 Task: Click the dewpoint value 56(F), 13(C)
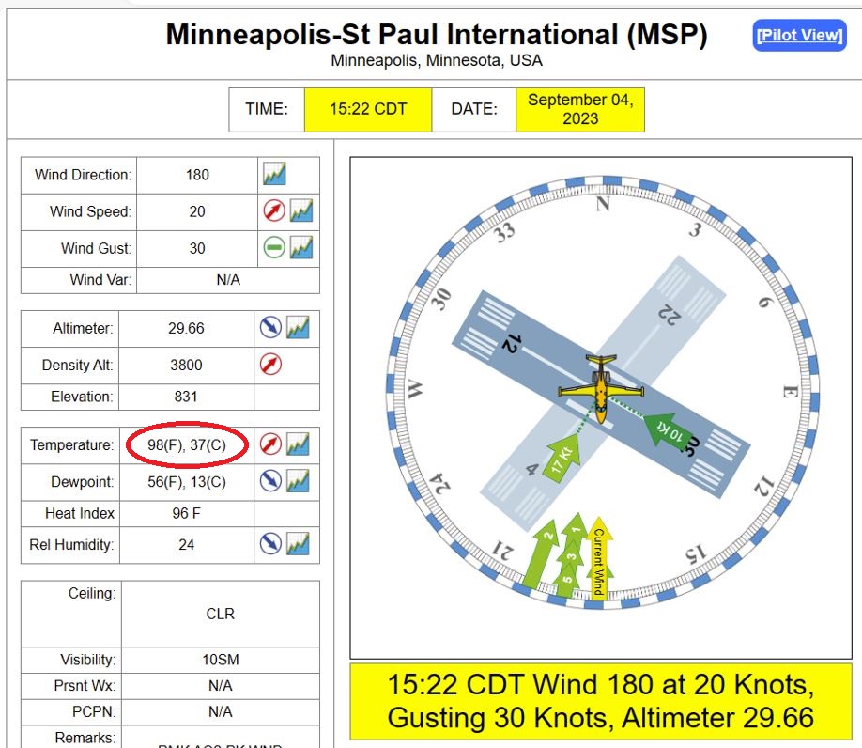pos(186,482)
